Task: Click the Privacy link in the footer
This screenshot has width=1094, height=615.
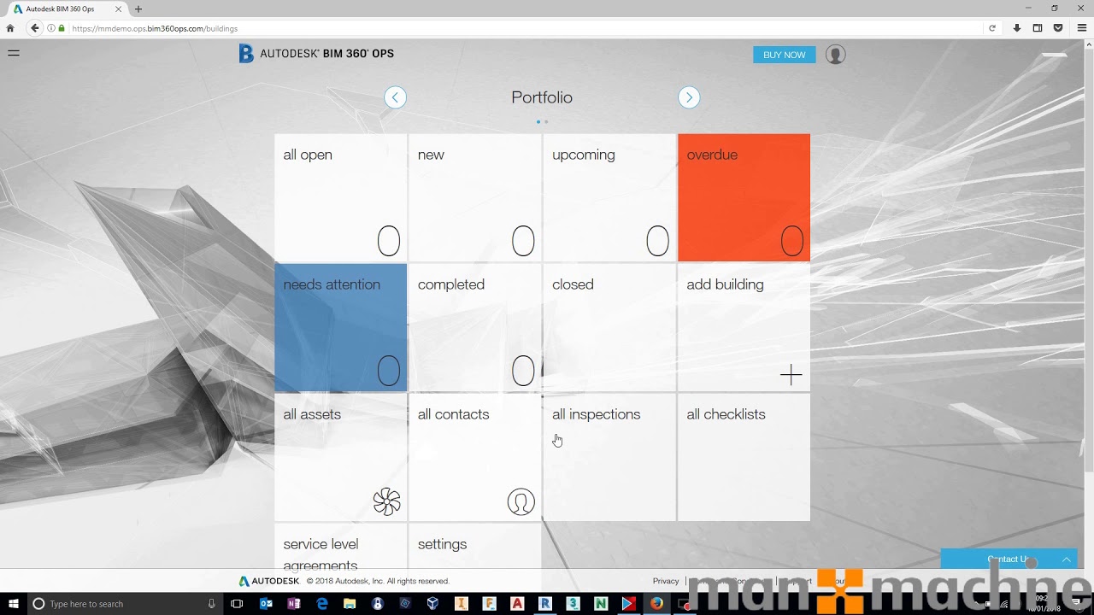Action: click(x=666, y=581)
